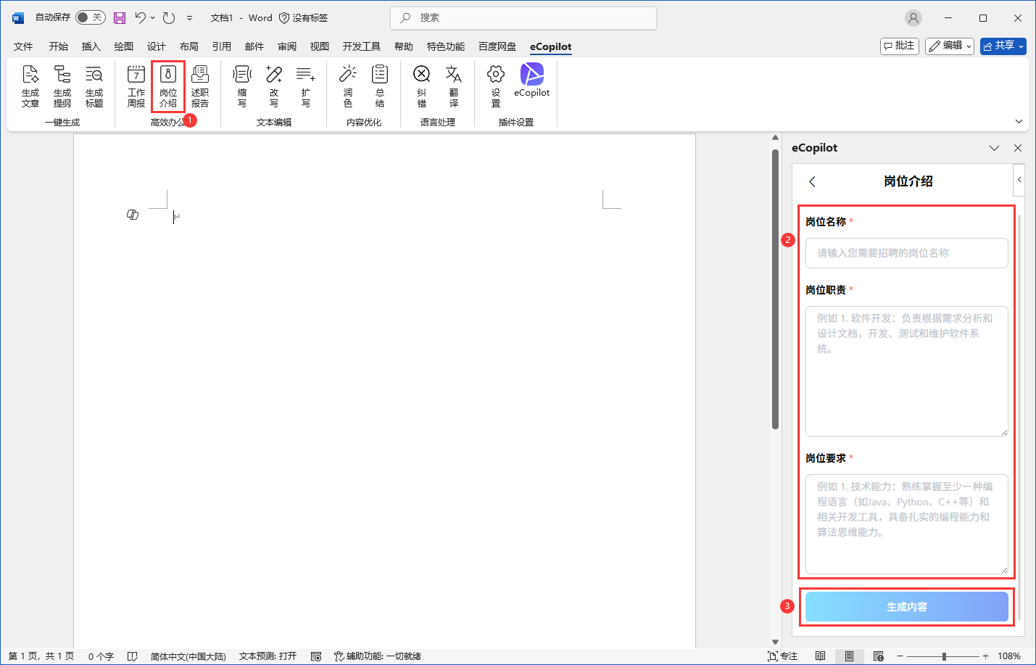Adjust the zoom slider handle
The width and height of the screenshot is (1036, 665).
[x=944, y=656]
